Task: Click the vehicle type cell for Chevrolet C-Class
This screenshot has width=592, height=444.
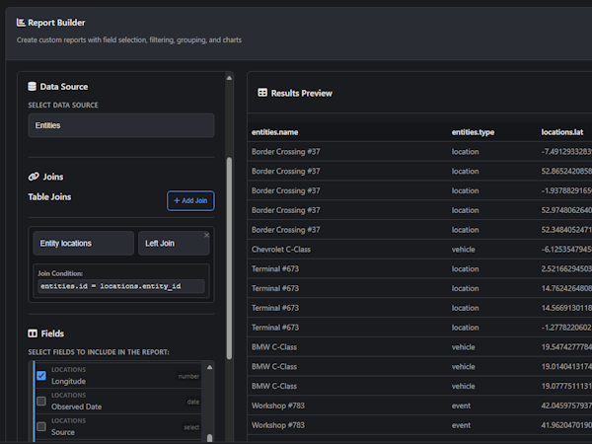Action: pos(464,250)
